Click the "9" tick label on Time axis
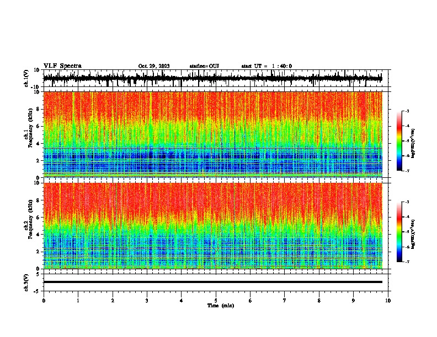This screenshot has height=337, width=437. [x=353, y=301]
